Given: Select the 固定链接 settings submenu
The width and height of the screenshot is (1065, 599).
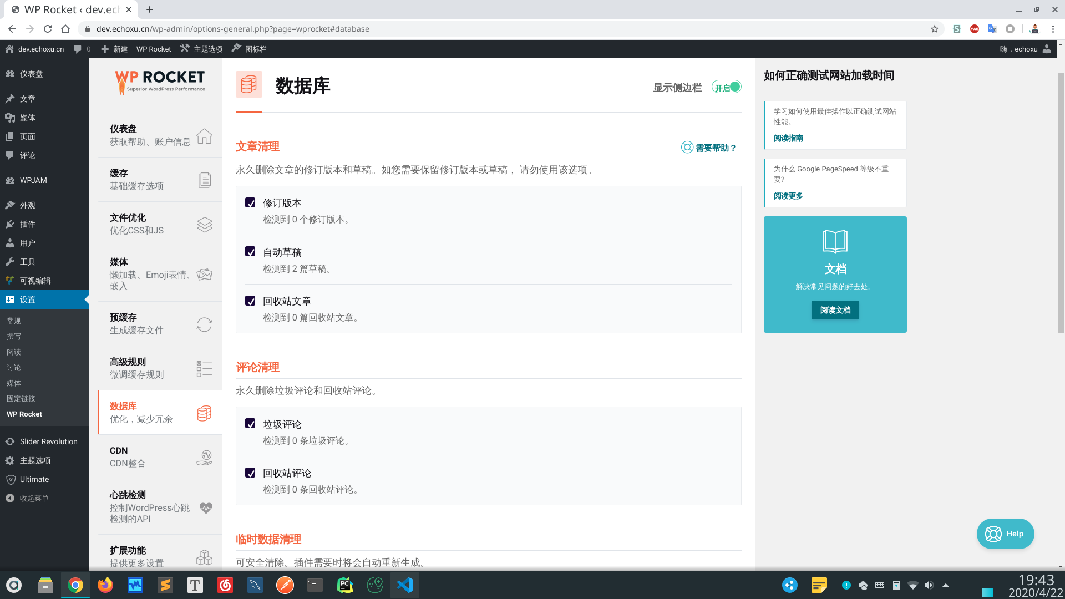Looking at the screenshot, I should [21, 398].
